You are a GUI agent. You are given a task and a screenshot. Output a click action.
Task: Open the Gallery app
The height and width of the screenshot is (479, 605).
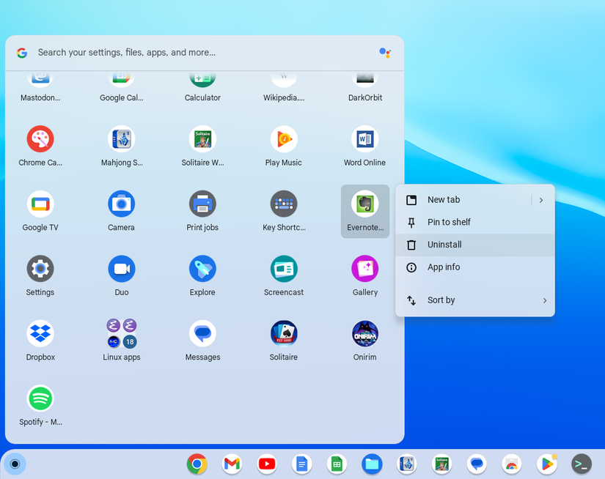(x=364, y=274)
